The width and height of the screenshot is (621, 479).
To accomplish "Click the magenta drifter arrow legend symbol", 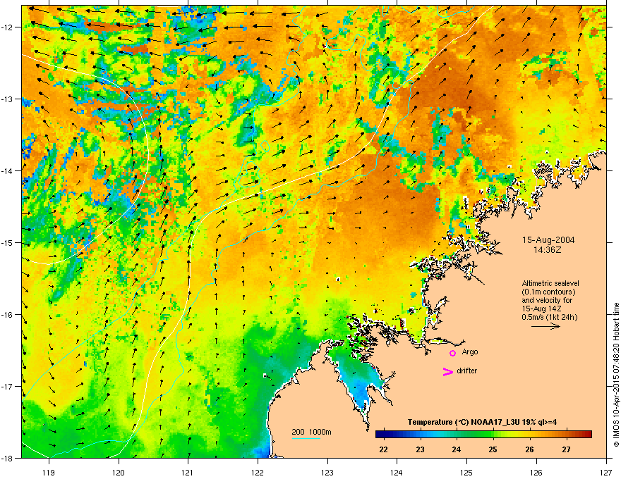I will [447, 371].
